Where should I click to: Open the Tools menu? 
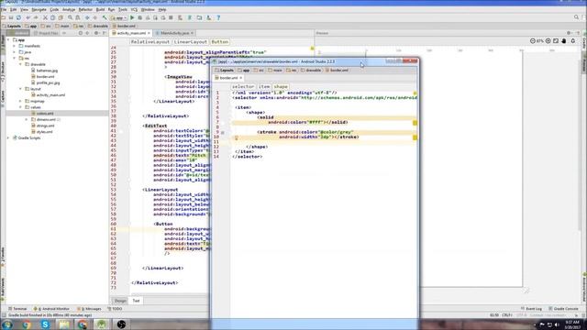pos(123,9)
